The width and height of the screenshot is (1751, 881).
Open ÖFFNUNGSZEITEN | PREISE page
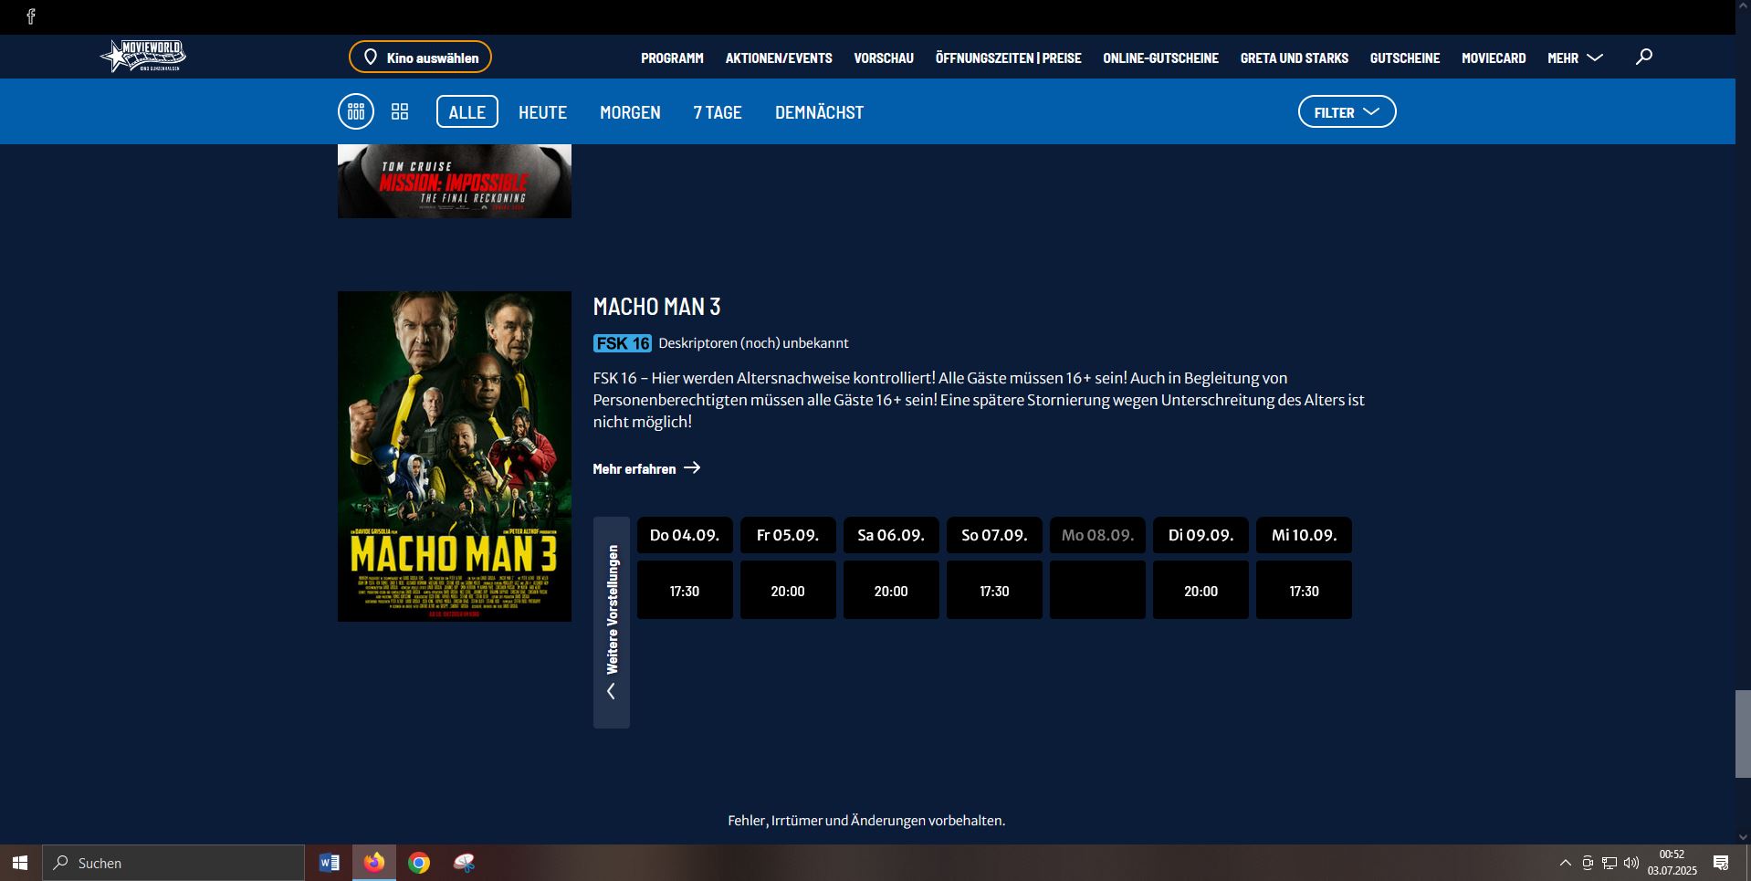click(1008, 58)
